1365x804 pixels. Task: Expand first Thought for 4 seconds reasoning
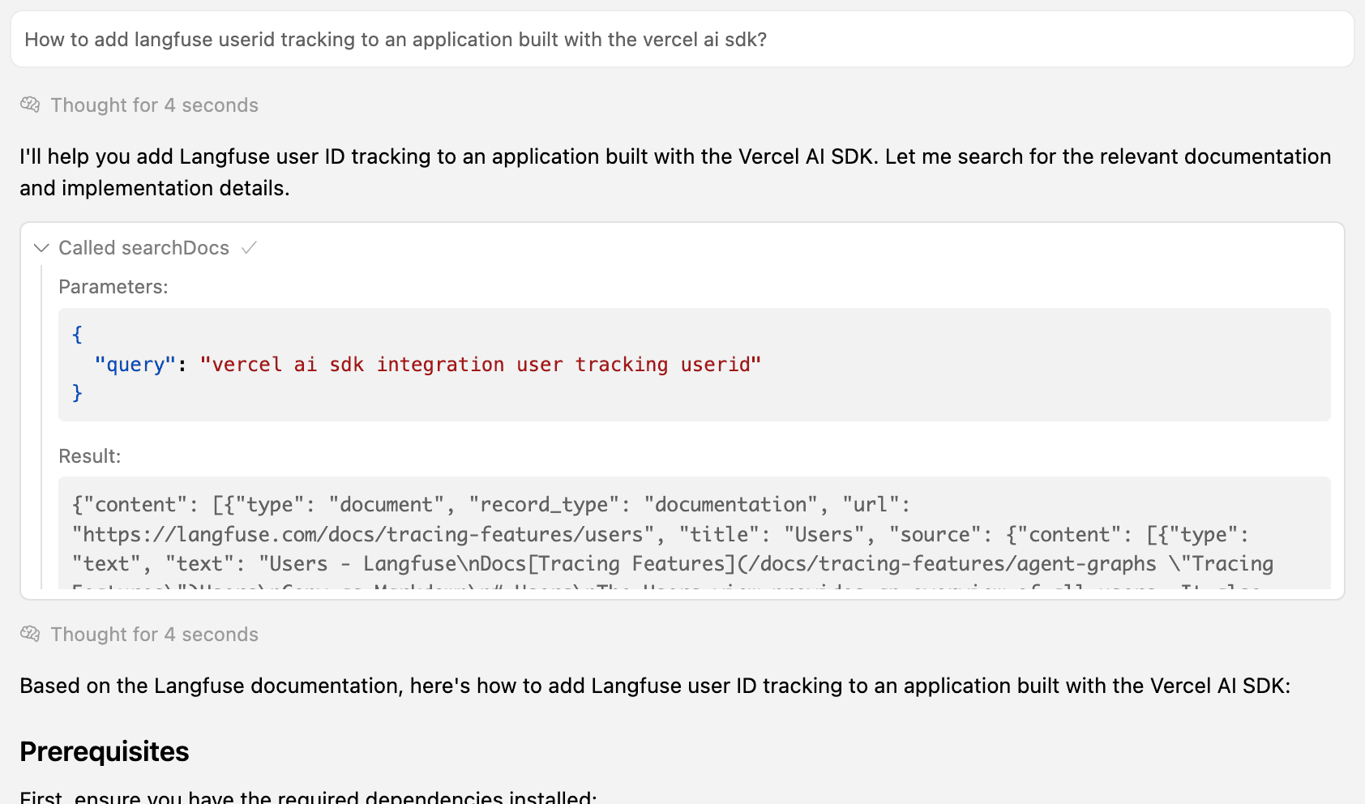pyautogui.click(x=154, y=105)
